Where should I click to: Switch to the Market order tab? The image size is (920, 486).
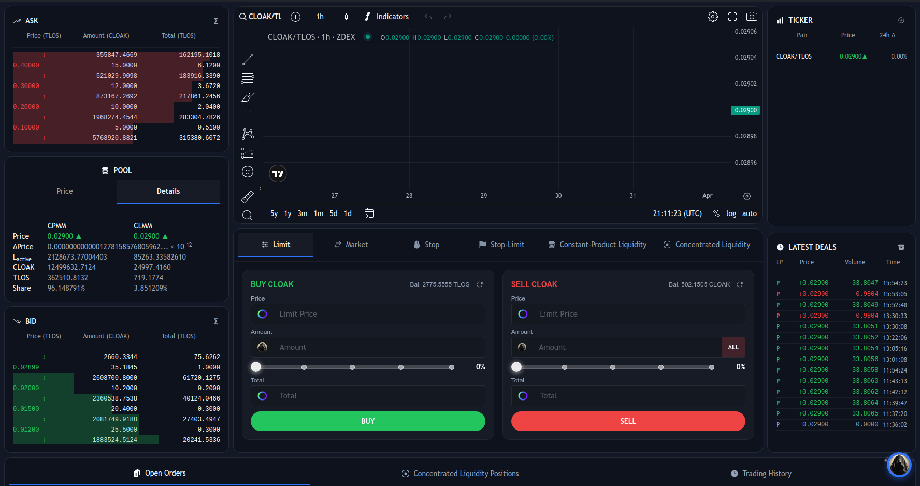click(x=351, y=244)
